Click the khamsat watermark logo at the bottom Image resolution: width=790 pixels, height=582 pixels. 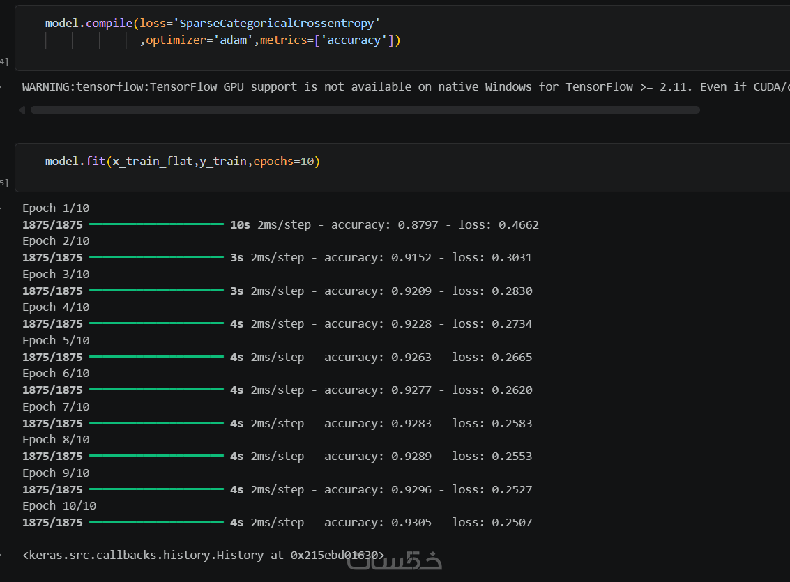tap(395, 561)
